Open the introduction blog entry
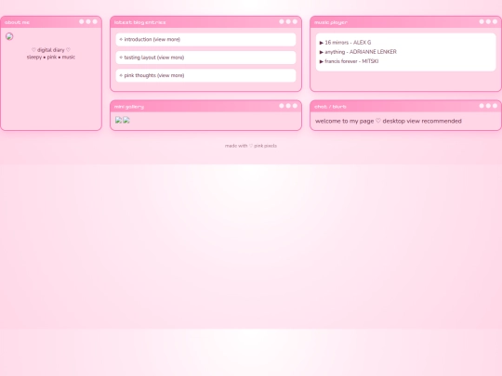The image size is (502, 376). pos(205,40)
